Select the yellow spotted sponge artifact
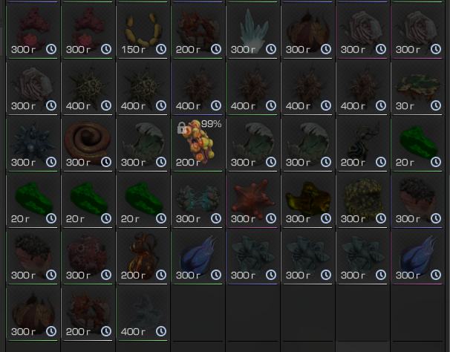Viewport: 450px width, 352px height. click(x=363, y=199)
